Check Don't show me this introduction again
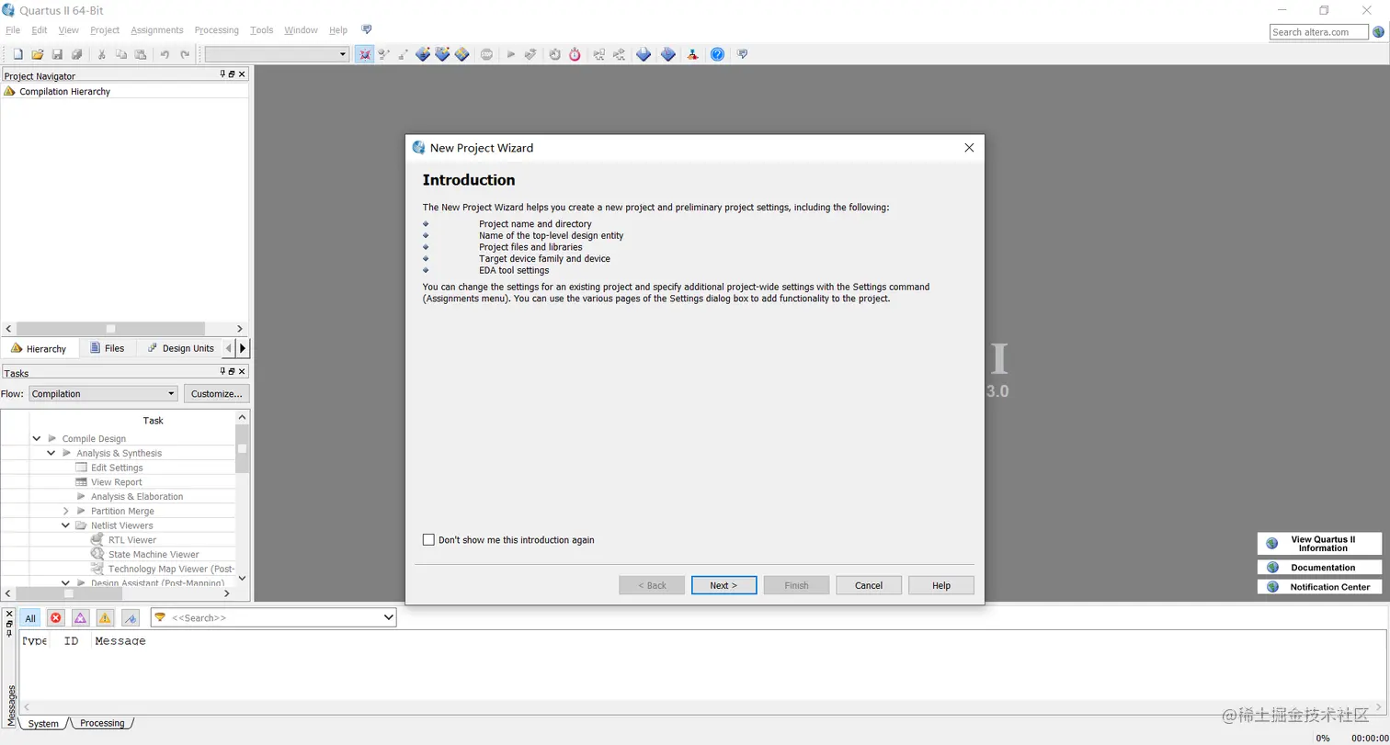The width and height of the screenshot is (1390, 745). [x=428, y=540]
